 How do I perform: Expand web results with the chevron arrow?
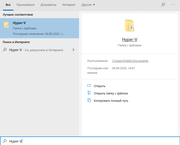(73, 50)
